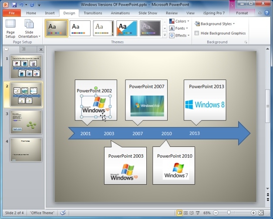Open Slide Orientation options
Screen dimensions: 273x219
point(29,29)
